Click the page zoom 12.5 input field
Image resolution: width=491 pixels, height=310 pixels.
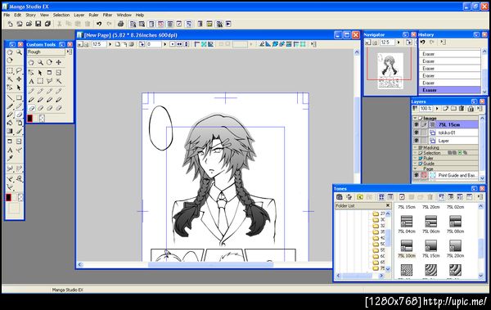(99, 44)
